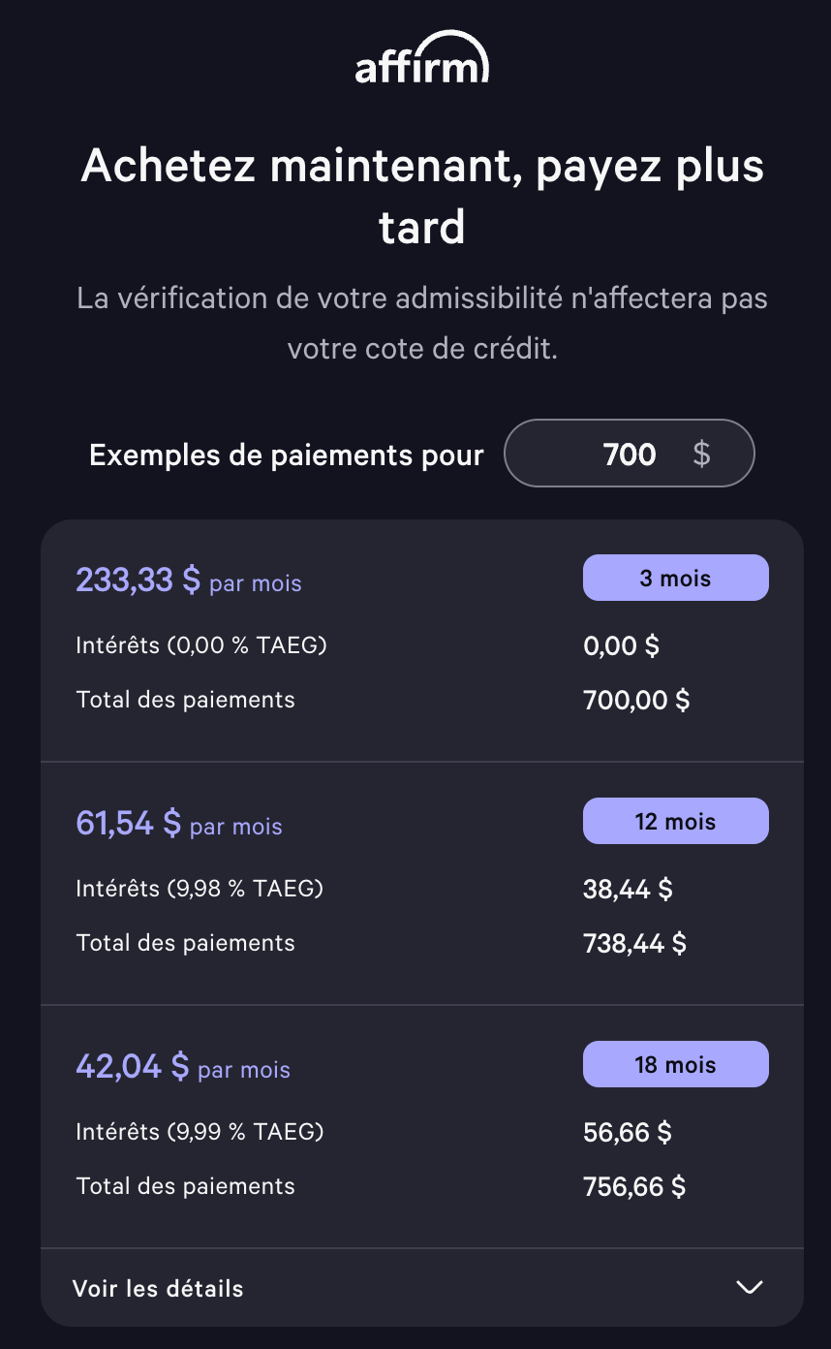This screenshot has height=1349, width=831.
Task: Click Intérêts (9,98 % TAEG) label
Action: pyautogui.click(x=200, y=888)
